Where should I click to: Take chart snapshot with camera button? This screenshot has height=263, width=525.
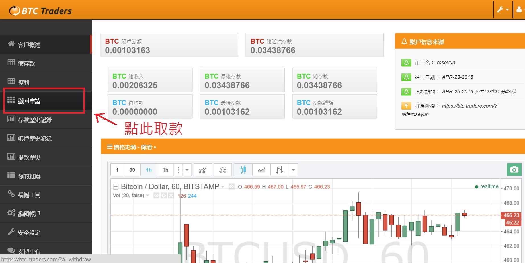click(514, 170)
